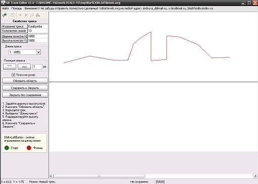Click the horizontal scrollbar right arrow
This screenshot has height=184, width=258.
click(255, 176)
